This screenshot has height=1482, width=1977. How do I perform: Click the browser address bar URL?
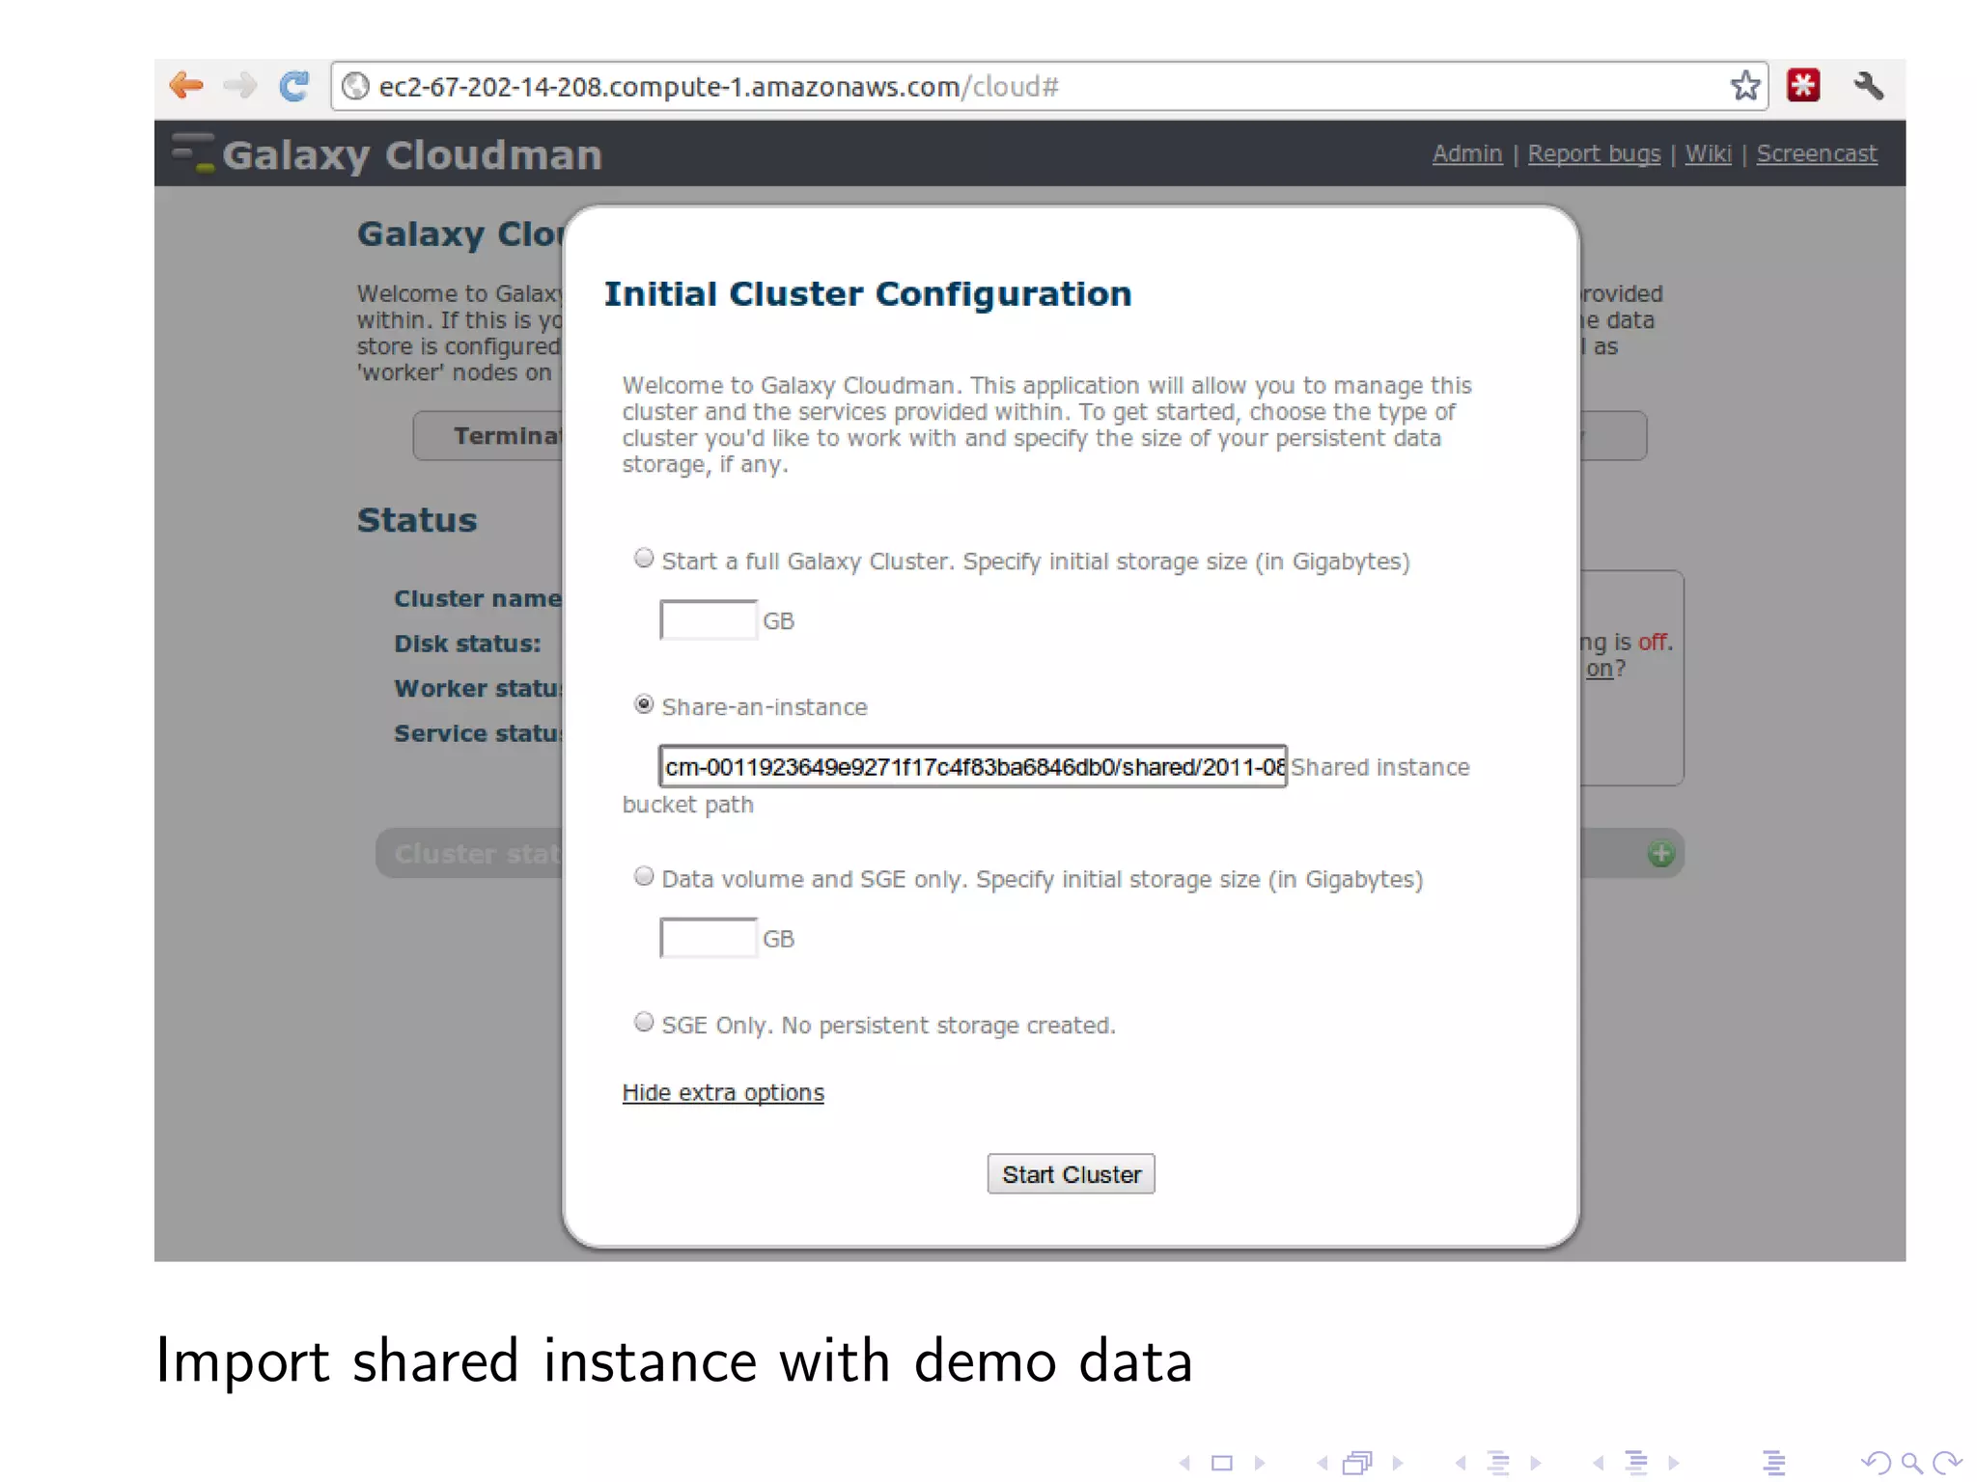pos(718,87)
